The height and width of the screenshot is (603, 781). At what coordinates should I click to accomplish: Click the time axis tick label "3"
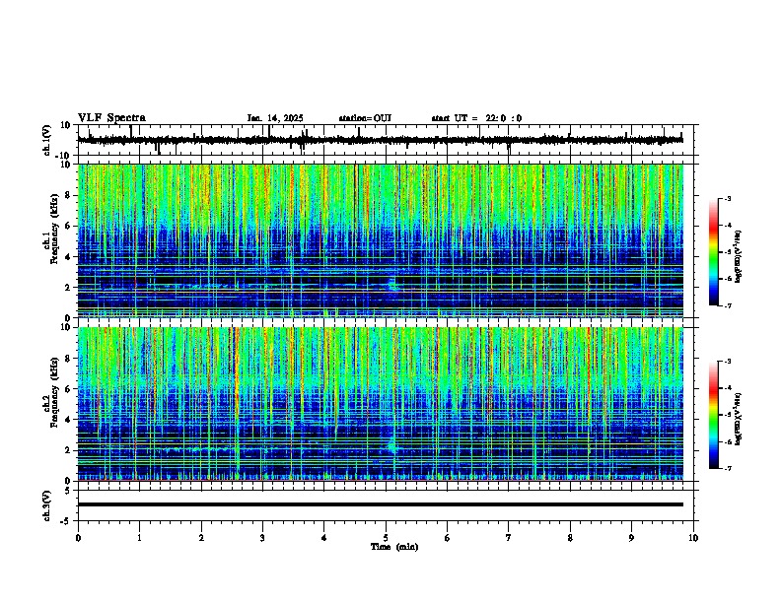(x=262, y=538)
